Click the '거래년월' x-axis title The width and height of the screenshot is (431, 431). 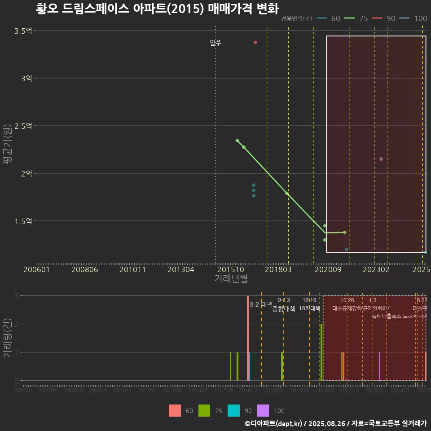point(231,278)
